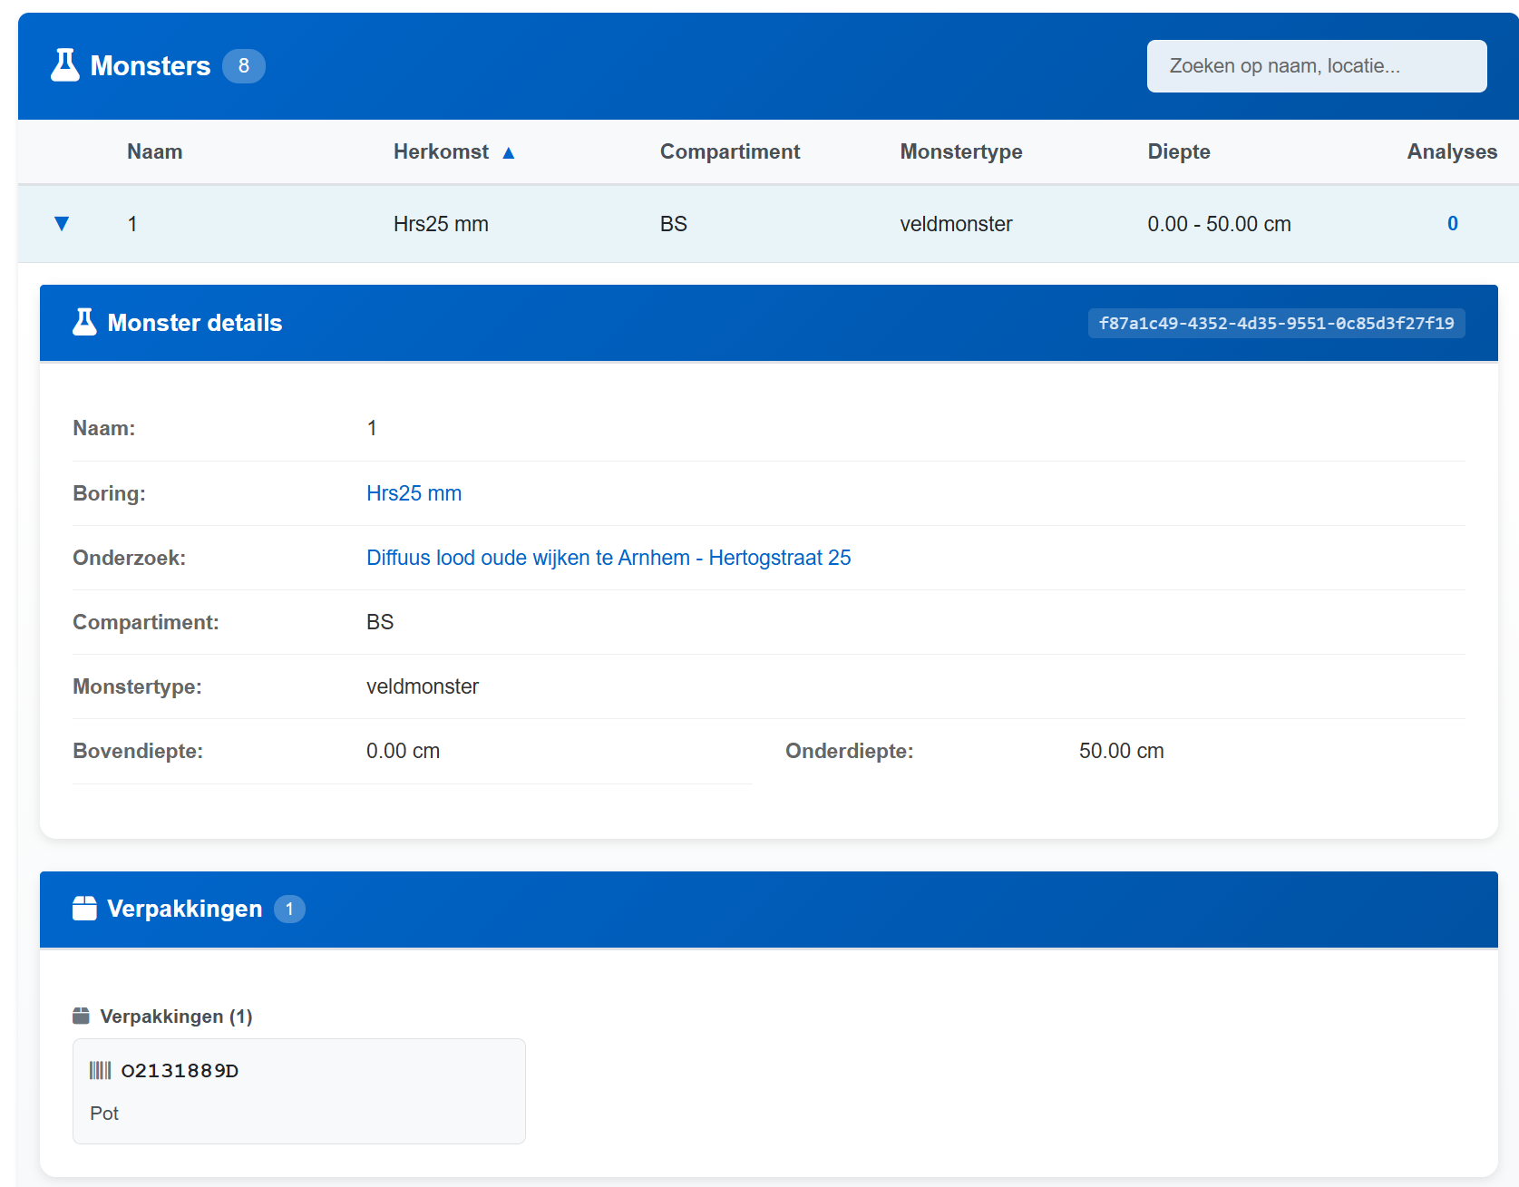Click the analyses count 0 link
Viewport: 1519px width, 1187px height.
pyautogui.click(x=1452, y=224)
